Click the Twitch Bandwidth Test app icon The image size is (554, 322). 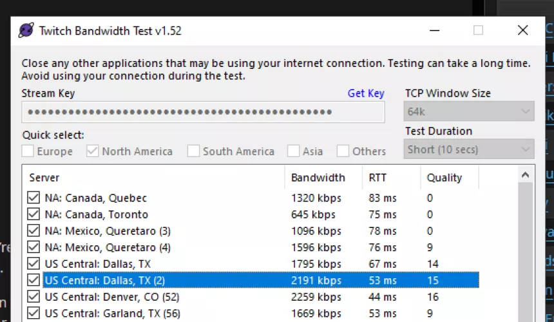26,30
